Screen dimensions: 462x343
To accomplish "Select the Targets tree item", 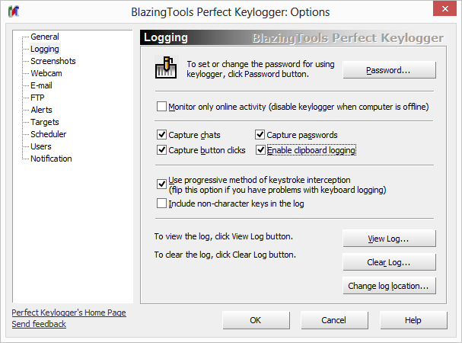I will point(45,122).
